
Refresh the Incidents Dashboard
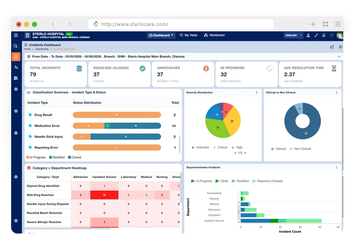click(332, 47)
